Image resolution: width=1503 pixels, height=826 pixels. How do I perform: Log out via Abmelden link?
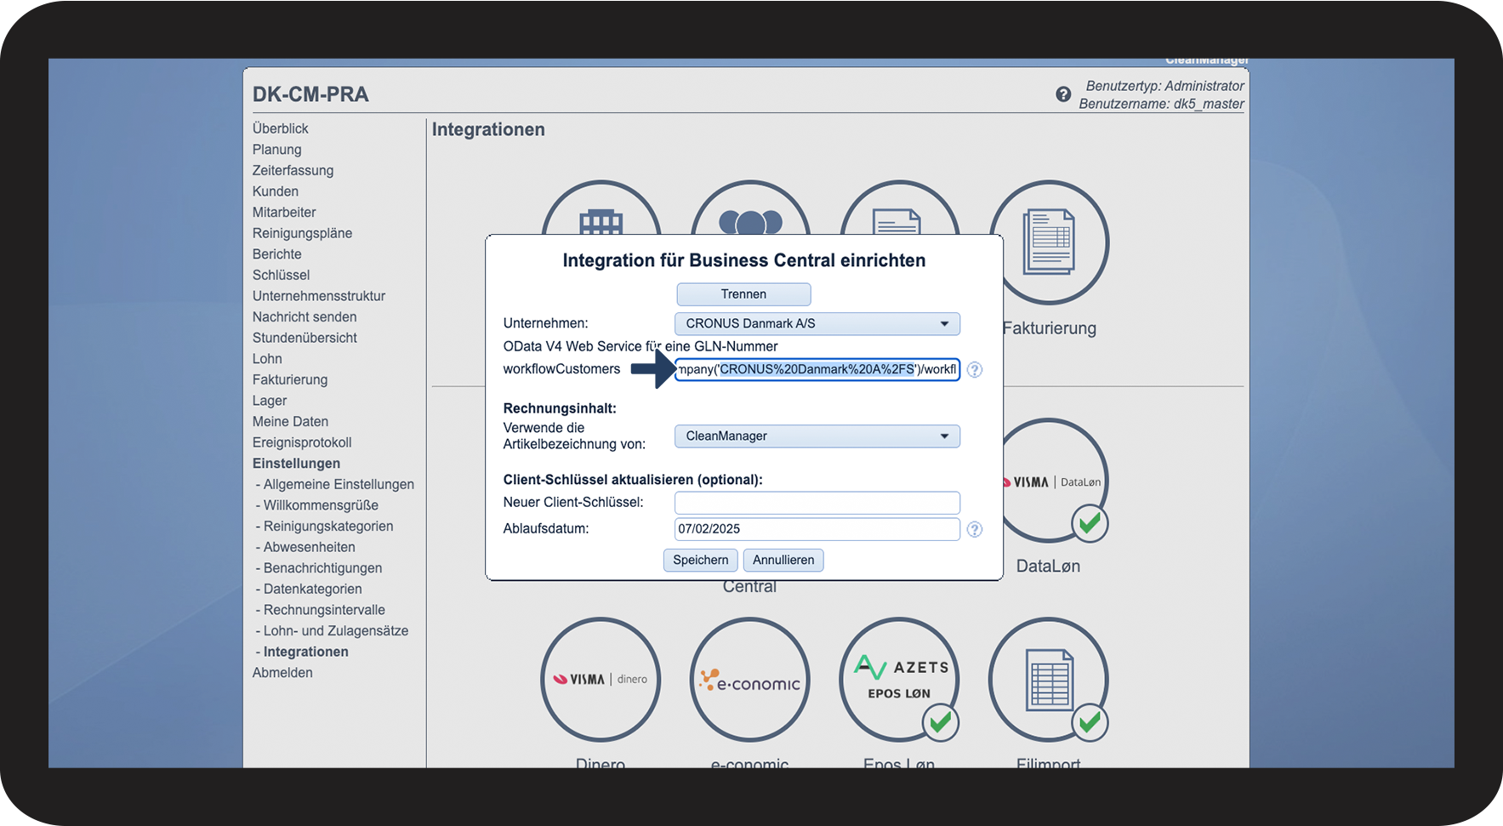pos(282,672)
